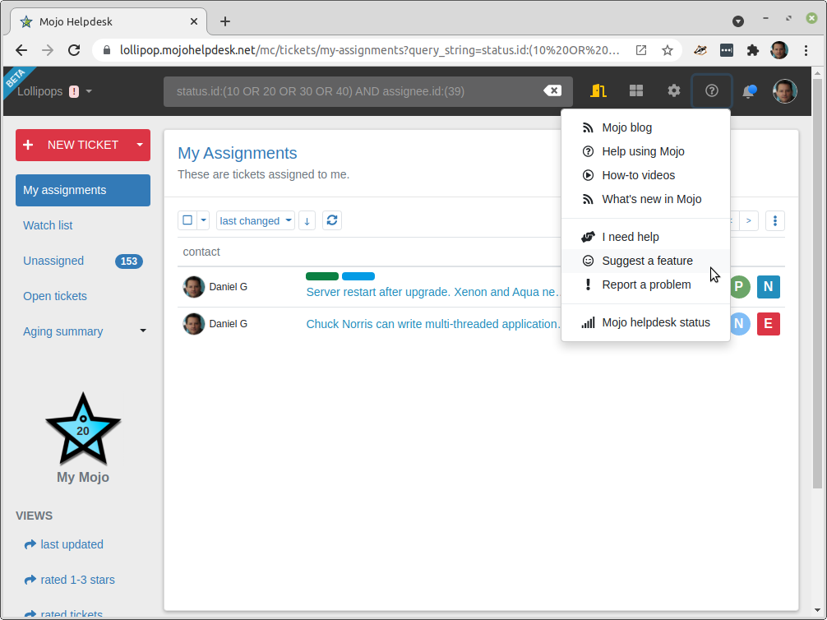Toggle sort direction arrow button
Viewport: 827px width, 620px height.
(x=307, y=220)
